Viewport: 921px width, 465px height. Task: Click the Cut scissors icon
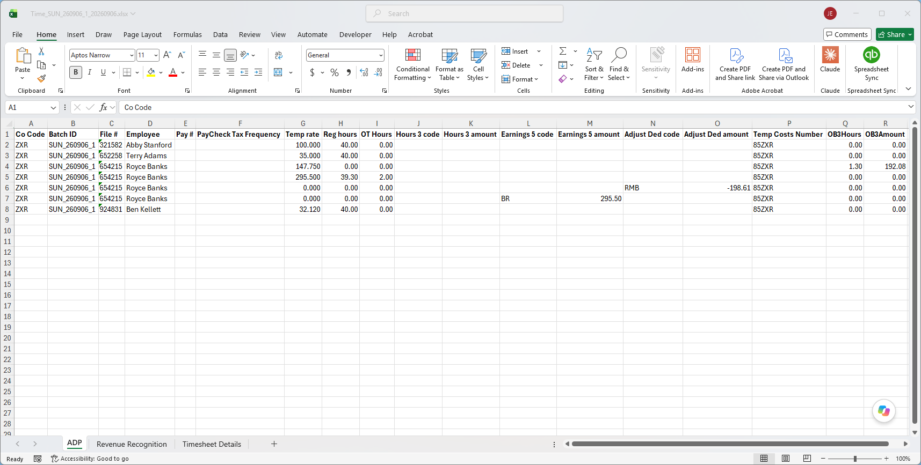[x=41, y=51]
